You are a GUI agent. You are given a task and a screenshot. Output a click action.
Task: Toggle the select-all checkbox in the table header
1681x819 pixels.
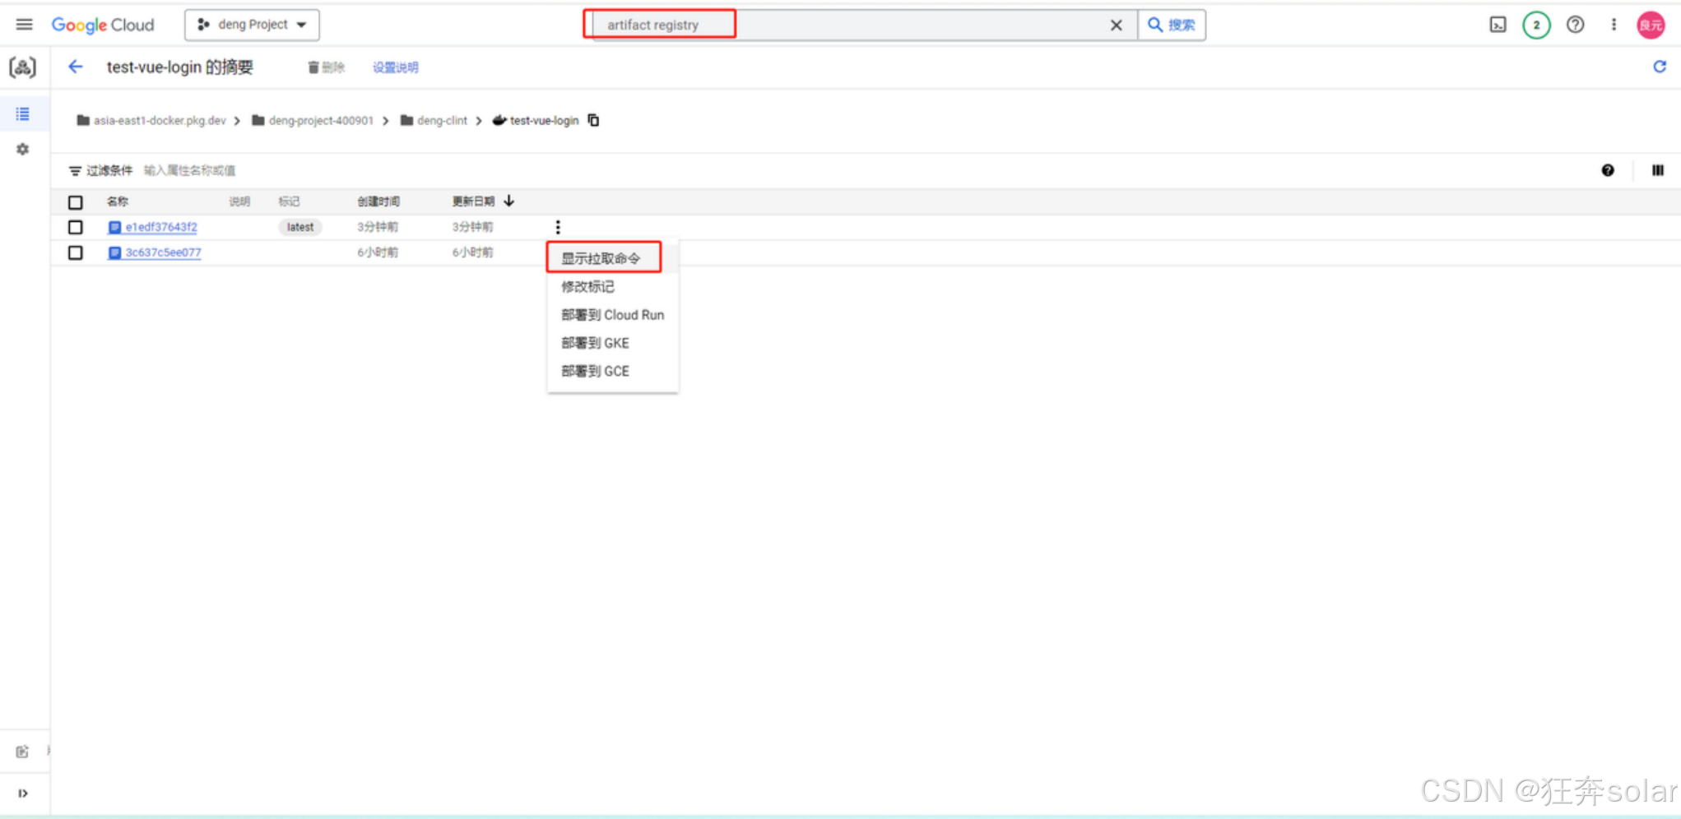(x=76, y=202)
